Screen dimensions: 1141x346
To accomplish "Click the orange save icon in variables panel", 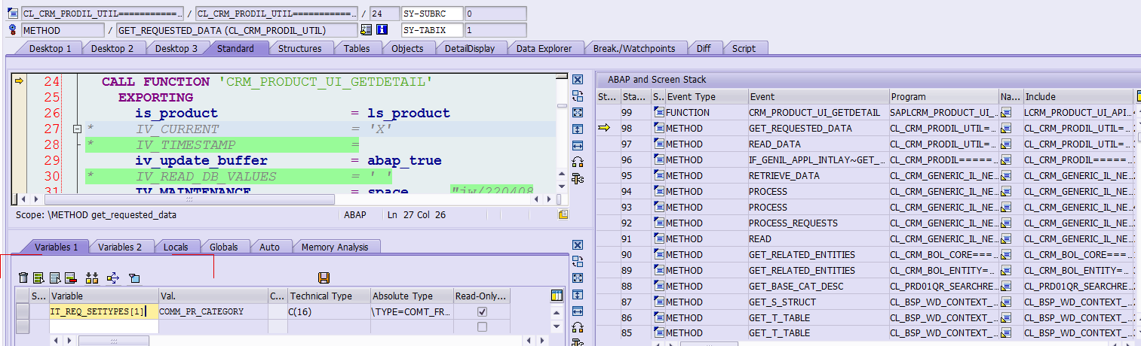I will (324, 278).
